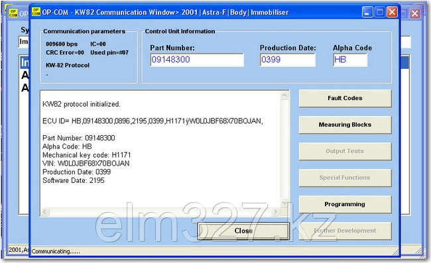Click the OP-COM icon in KW82 title bar

(x=36, y=12)
